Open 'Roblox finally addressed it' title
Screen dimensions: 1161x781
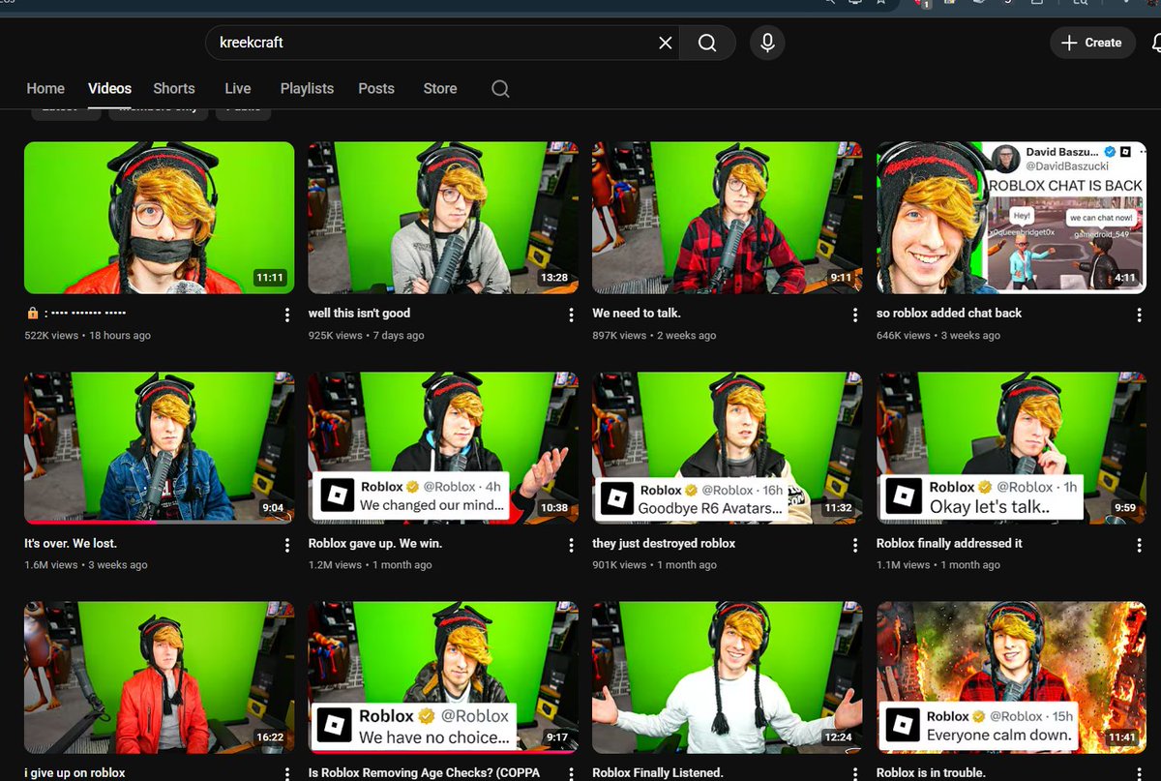coord(949,544)
